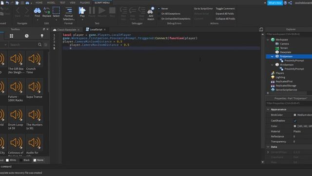Click the Undo arrow in quick access bar
Image resolution: width=312 pixels, height=176 pixels.
pos(7,3)
